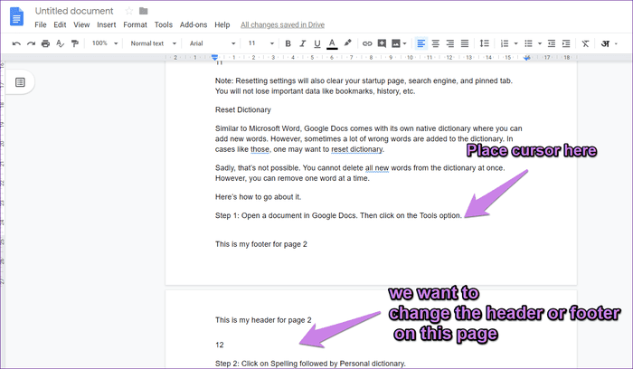
Task: Show the document outline panel
Action: click(x=20, y=82)
